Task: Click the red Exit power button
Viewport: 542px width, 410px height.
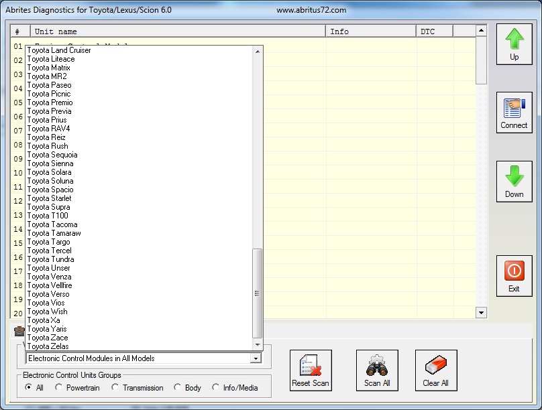Action: tap(514, 276)
